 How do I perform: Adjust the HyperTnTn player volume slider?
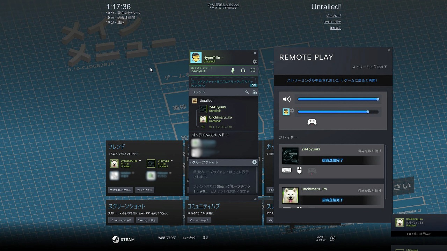point(338,112)
